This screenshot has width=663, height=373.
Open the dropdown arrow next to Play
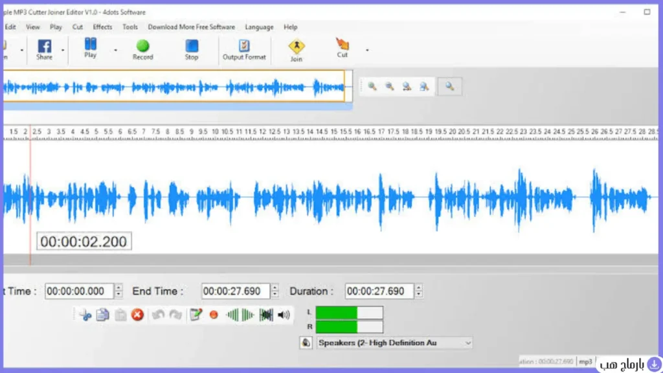click(115, 51)
